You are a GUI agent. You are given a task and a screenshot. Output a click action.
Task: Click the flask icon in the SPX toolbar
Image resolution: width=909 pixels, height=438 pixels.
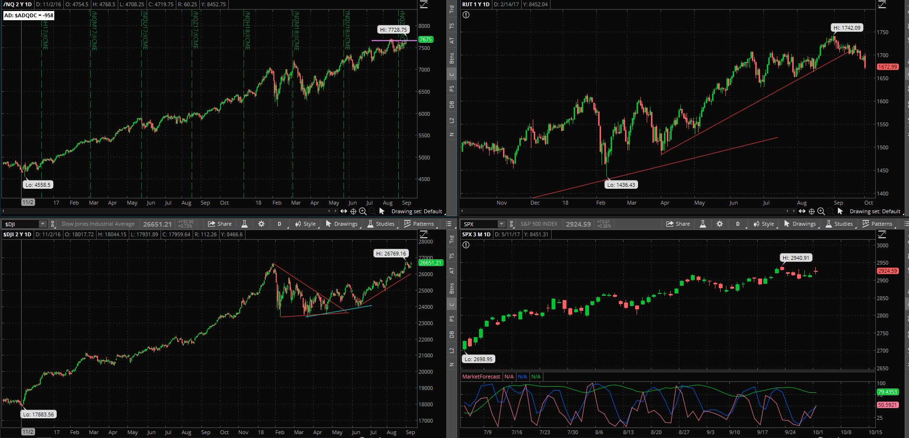(703, 224)
